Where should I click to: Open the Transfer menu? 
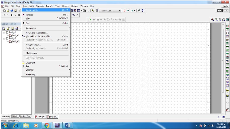click(49, 6)
